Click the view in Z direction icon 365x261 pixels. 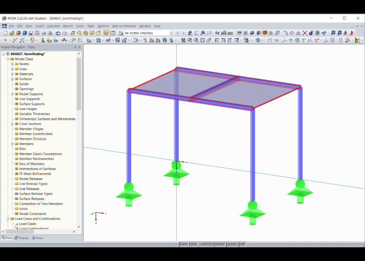230,40
